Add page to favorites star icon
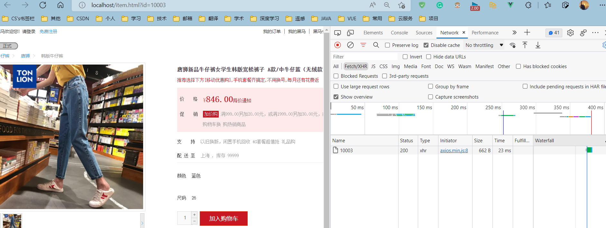The height and width of the screenshot is (228, 606). pyautogui.click(x=401, y=5)
